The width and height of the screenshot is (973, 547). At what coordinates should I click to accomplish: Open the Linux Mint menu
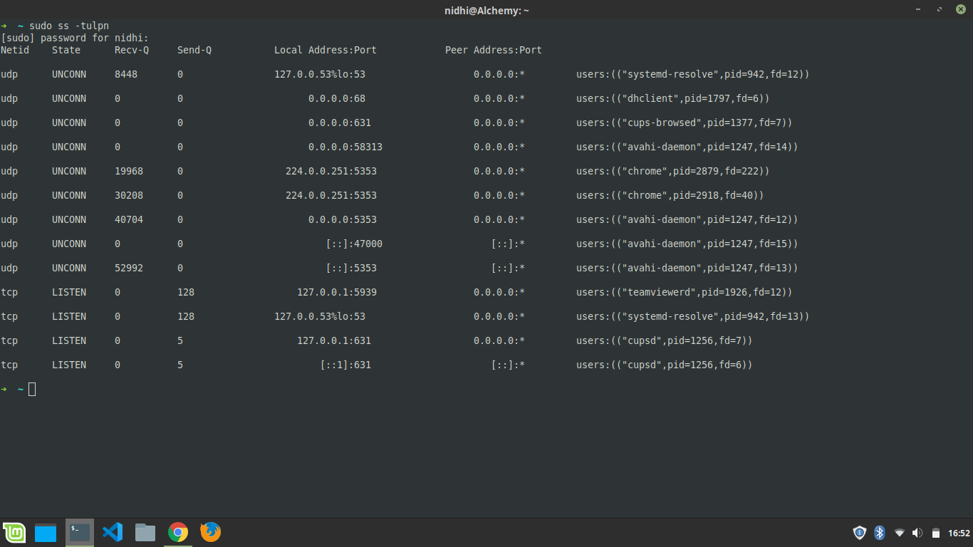[x=14, y=532]
